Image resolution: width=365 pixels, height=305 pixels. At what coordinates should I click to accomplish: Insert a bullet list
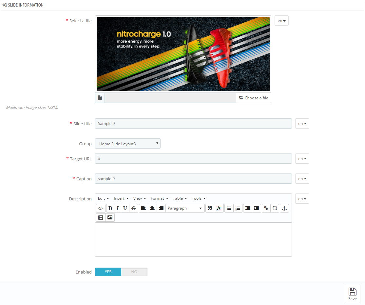(229, 208)
